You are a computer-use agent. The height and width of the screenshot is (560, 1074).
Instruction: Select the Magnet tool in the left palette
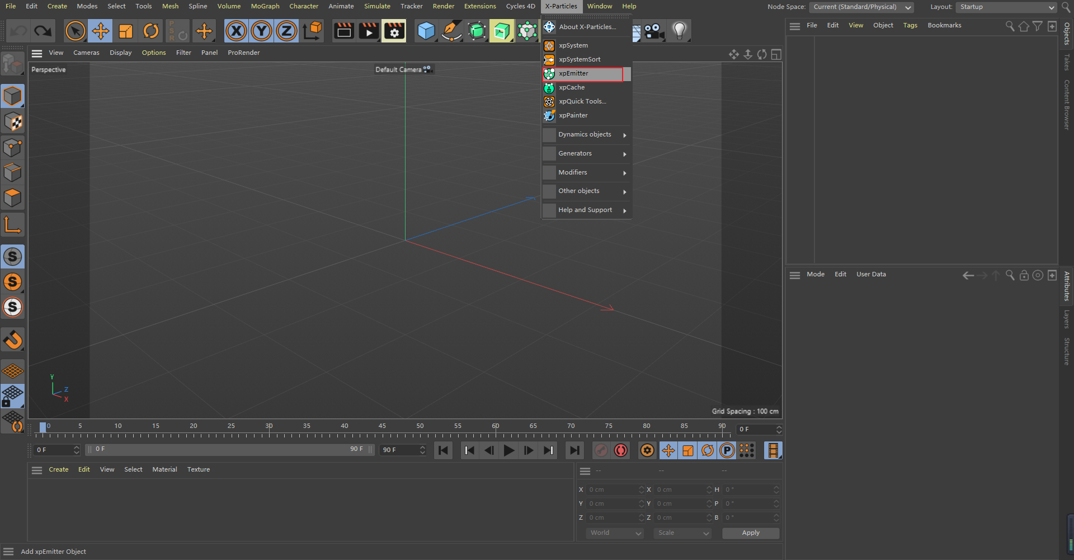click(13, 340)
